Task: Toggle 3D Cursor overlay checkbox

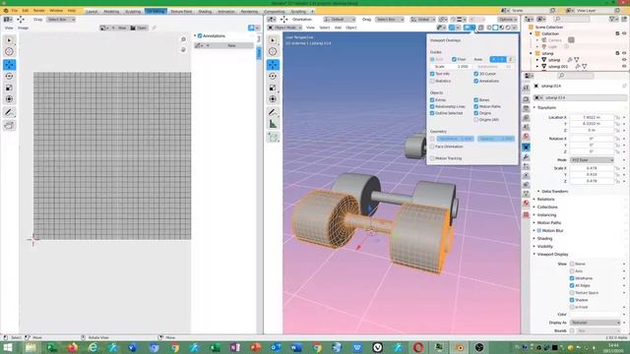Action: pos(476,74)
